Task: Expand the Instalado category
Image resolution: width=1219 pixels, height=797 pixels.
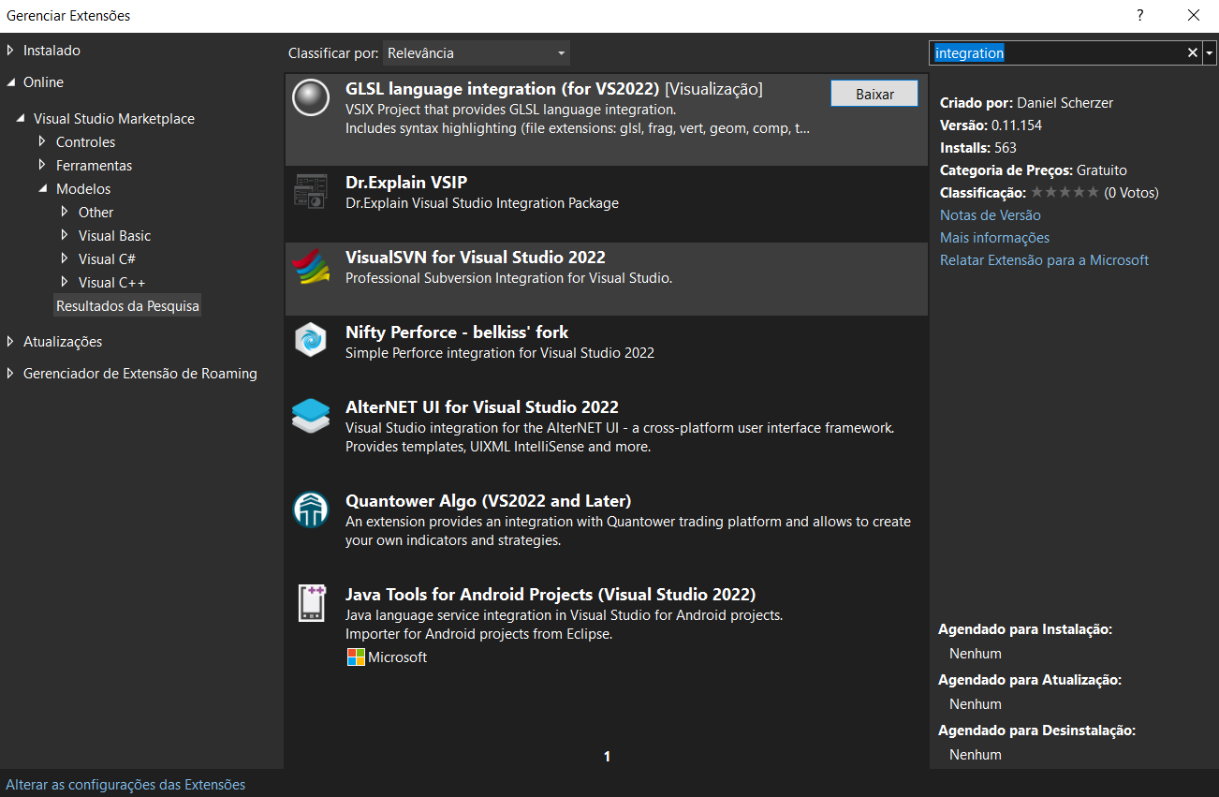Action: (x=11, y=51)
